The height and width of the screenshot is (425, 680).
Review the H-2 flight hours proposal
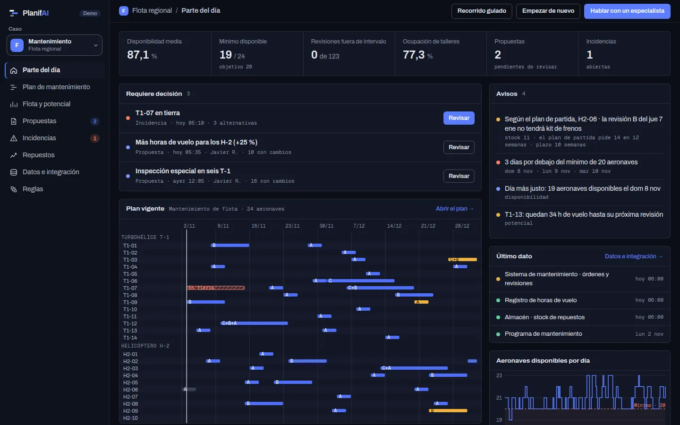[459, 147]
